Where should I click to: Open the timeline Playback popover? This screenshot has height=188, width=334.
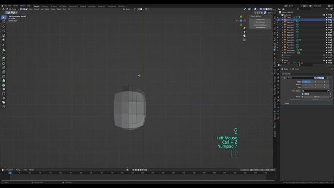click(10, 170)
